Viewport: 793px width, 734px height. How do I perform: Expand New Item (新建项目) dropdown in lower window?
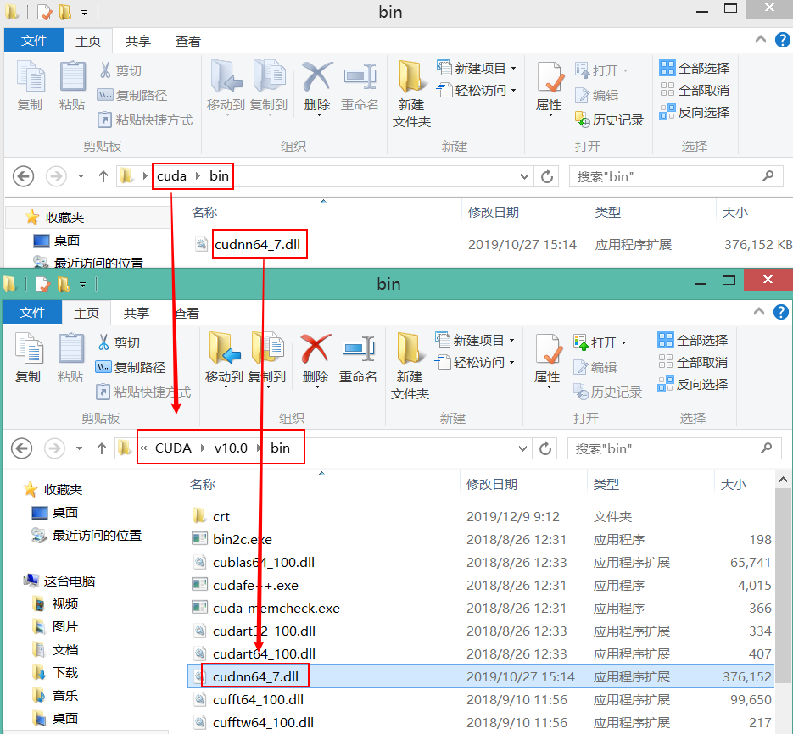click(x=512, y=341)
